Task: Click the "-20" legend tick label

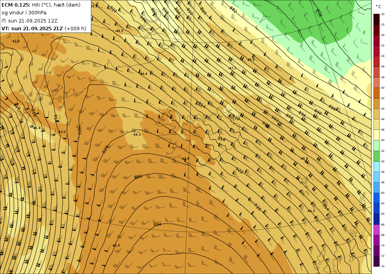Action: (x=382, y=14)
